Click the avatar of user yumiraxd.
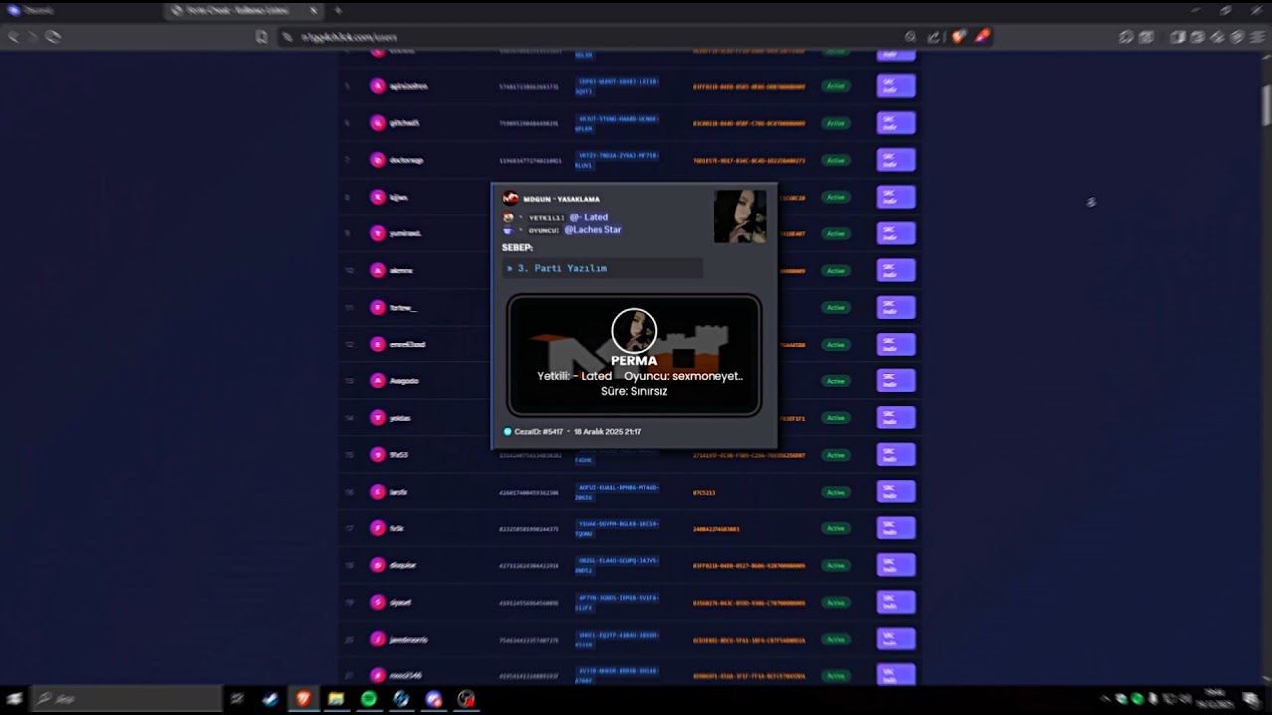 point(377,233)
